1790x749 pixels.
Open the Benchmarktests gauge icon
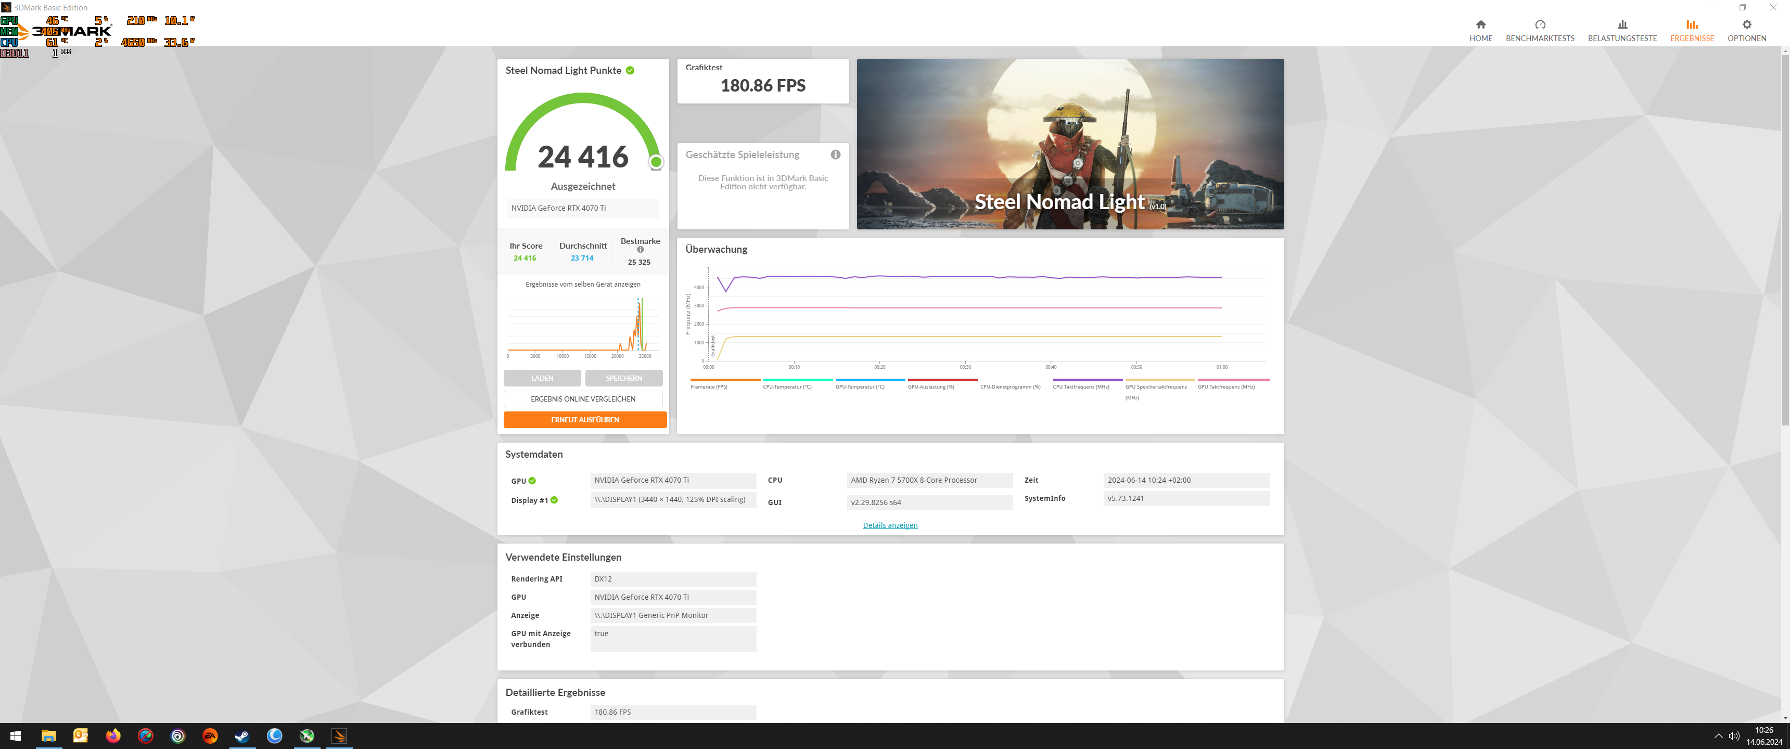(x=1540, y=24)
